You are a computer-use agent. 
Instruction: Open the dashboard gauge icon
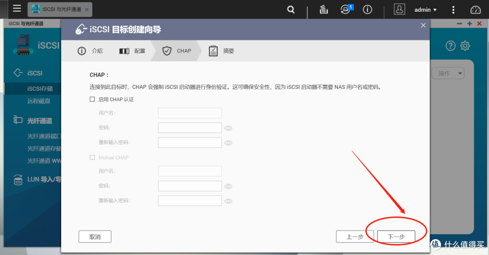coord(475,10)
